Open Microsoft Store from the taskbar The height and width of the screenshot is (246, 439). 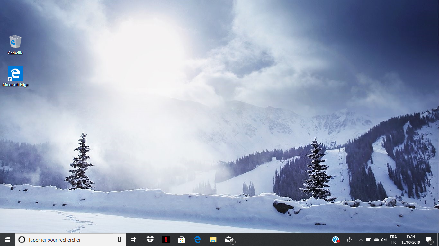point(181,240)
